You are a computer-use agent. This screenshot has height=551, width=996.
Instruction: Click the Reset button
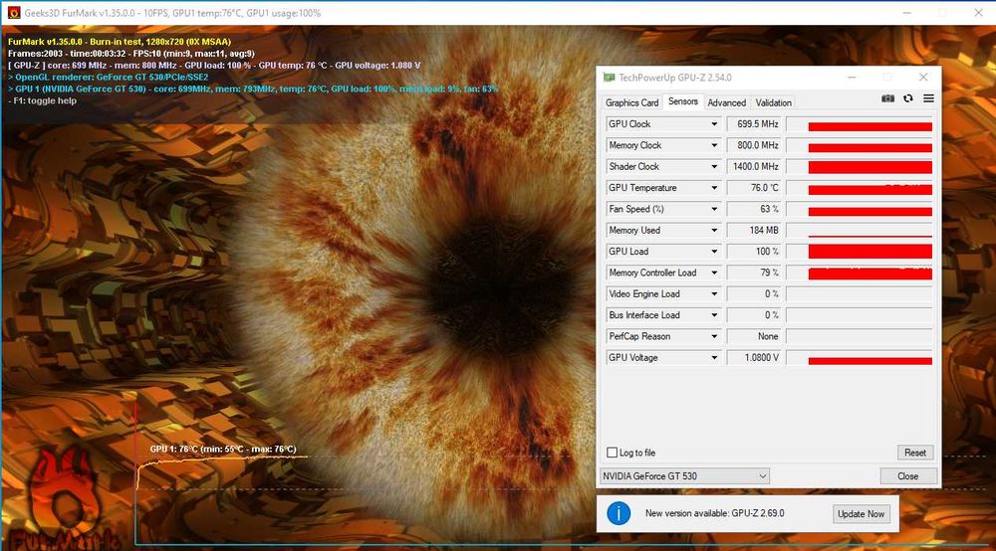(x=914, y=453)
